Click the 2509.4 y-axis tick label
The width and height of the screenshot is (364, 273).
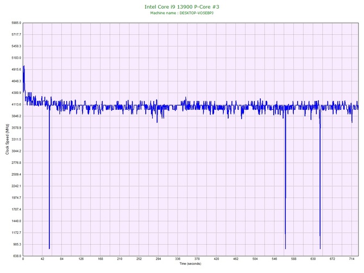[16, 174]
